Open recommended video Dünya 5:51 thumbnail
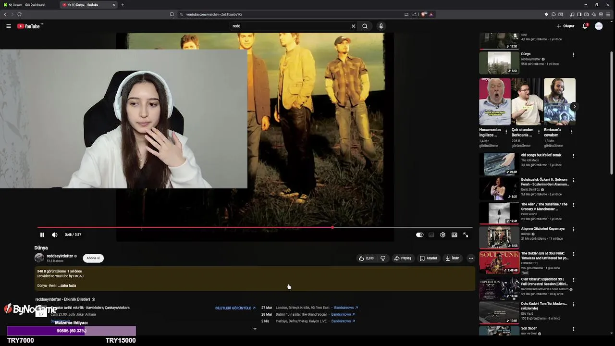The image size is (615, 346). pyautogui.click(x=499, y=62)
